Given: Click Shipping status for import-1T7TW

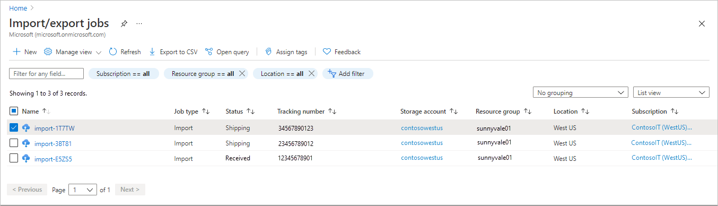Looking at the screenshot, I should (238, 128).
